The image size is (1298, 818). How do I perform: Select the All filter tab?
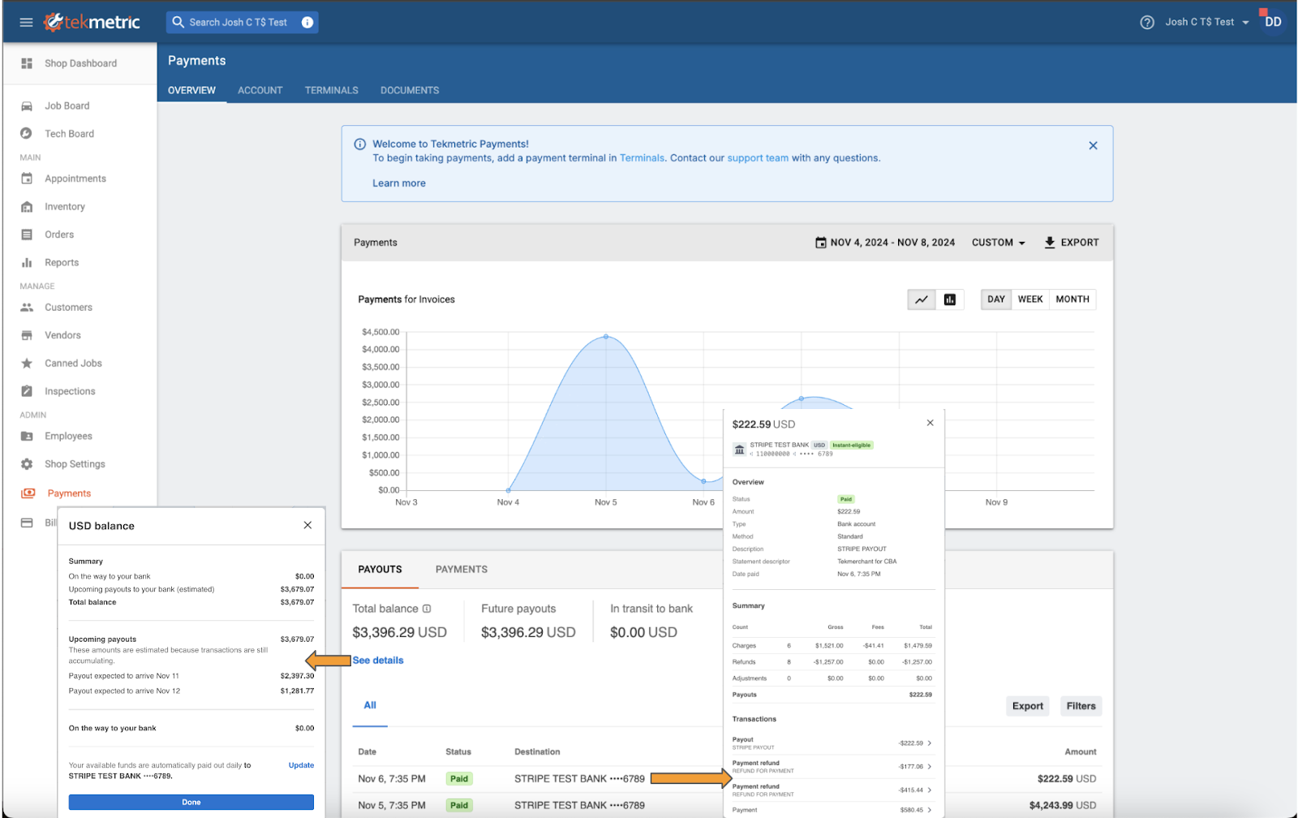click(370, 705)
